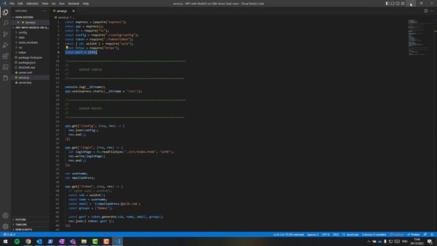Change CRLF end of line sequence
This screenshot has width=437, height=246.
coord(336,234)
